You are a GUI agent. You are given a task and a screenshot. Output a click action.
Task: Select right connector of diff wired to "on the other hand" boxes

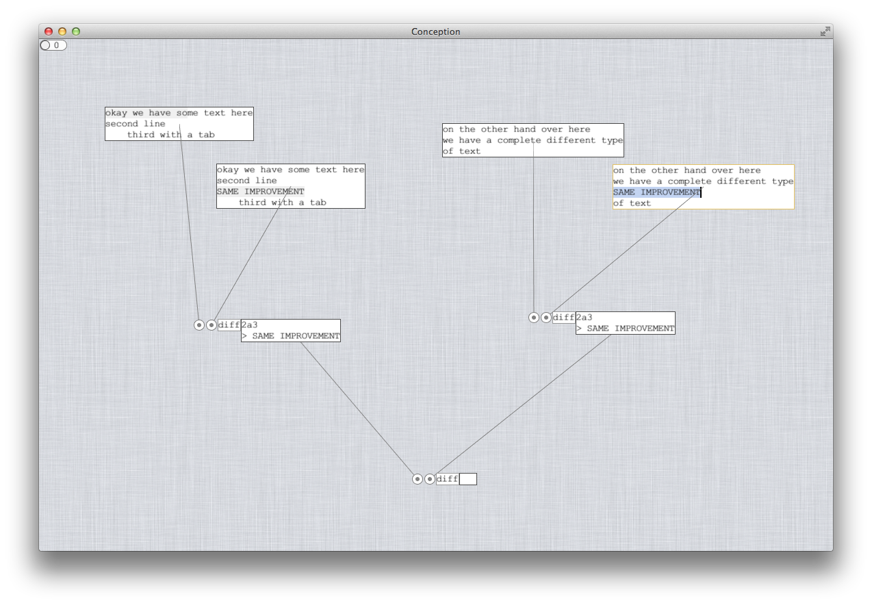click(546, 318)
